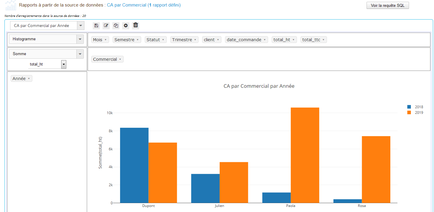Screen dimensions: 434x212
Task: Click the edit report pencil icon
Action: 106,25
